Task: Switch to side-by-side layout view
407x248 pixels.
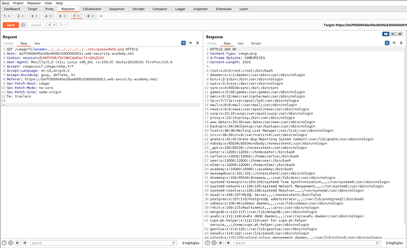Action: (x=385, y=34)
